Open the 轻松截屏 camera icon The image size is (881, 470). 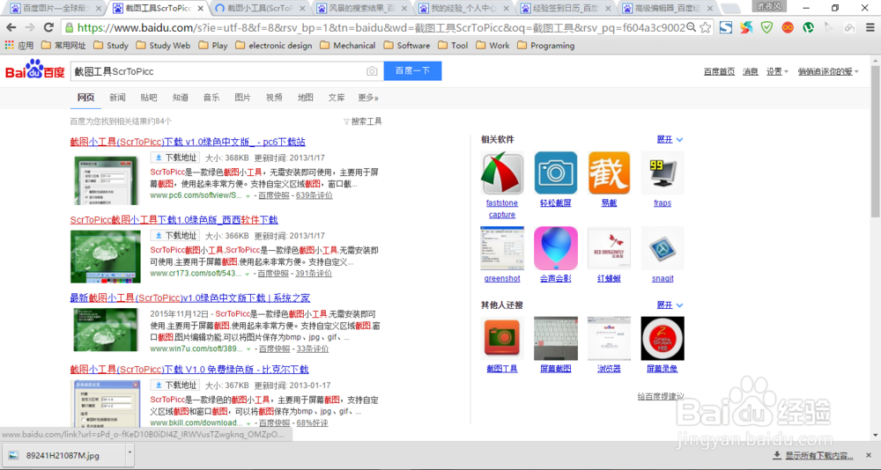(555, 173)
